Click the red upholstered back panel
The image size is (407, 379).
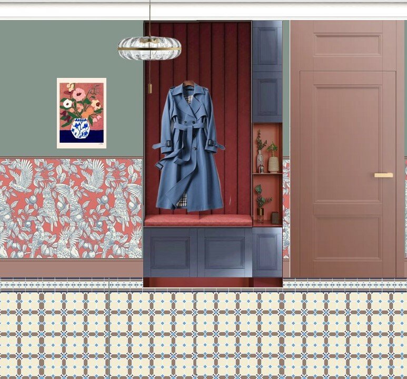(232, 105)
